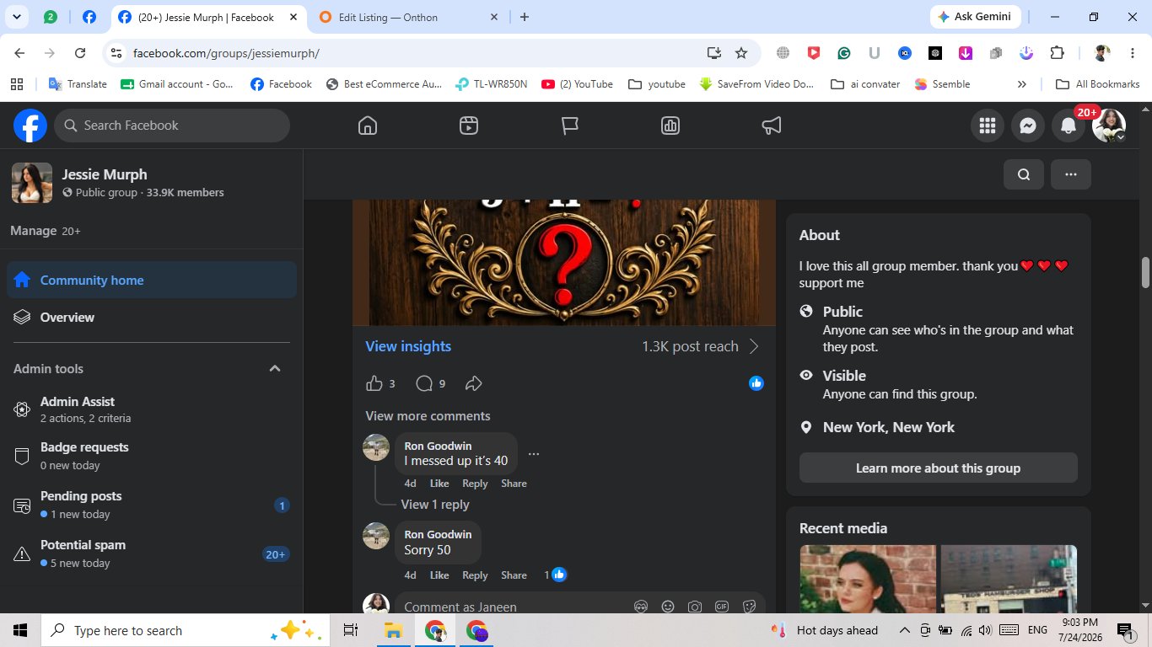Click the install app icon in address bar
Viewport: 1152px width, 647px height.
714,53
